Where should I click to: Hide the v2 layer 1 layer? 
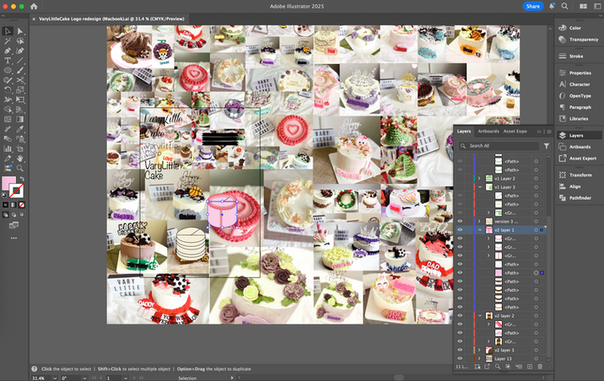(460, 230)
